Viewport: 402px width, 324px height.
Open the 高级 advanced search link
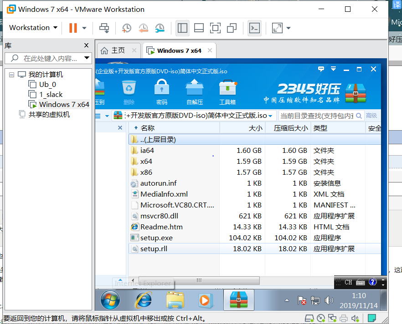pyautogui.click(x=371, y=116)
